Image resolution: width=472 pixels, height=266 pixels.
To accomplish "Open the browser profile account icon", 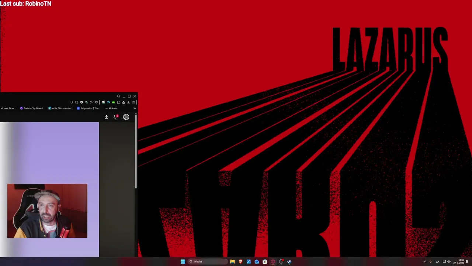I will pyautogui.click(x=124, y=102).
